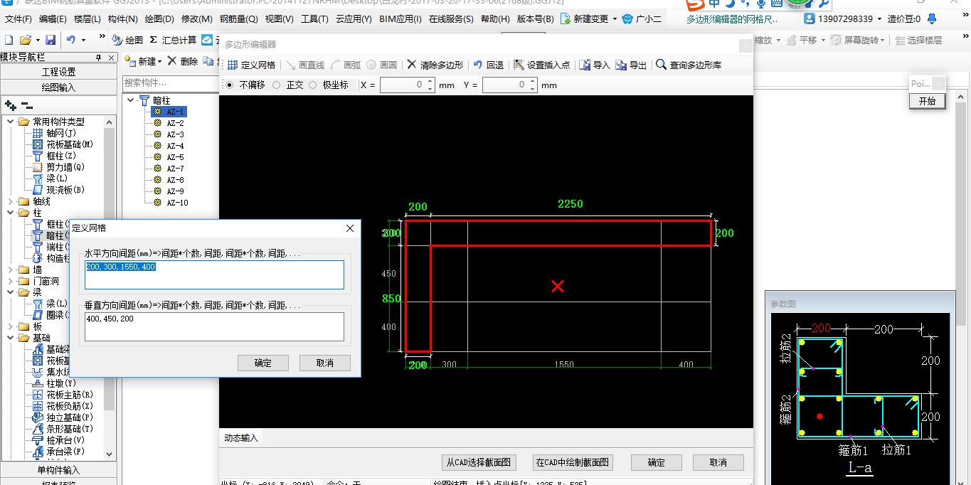Viewport: 971px width, 485px height.
Task: Click the 设置插入点 tool
Action: [x=541, y=65]
